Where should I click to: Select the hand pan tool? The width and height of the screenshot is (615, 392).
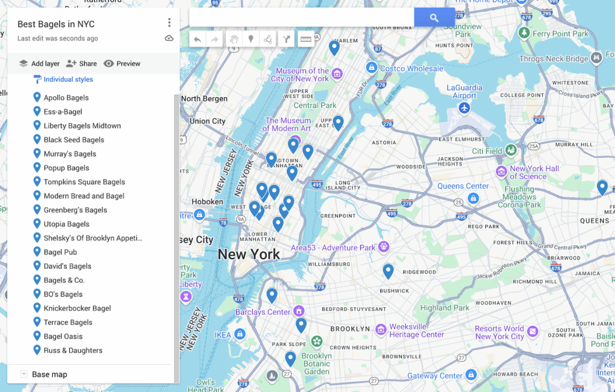234,39
